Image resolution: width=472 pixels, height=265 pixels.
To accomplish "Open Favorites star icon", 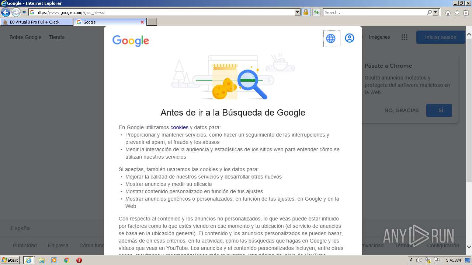I will coord(457,13).
